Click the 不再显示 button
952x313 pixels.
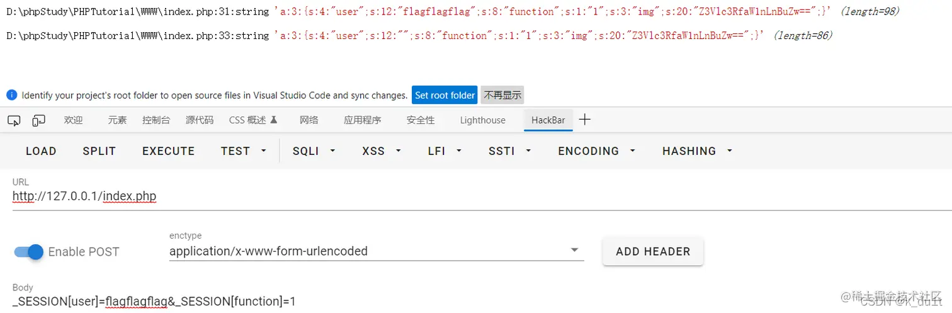502,95
